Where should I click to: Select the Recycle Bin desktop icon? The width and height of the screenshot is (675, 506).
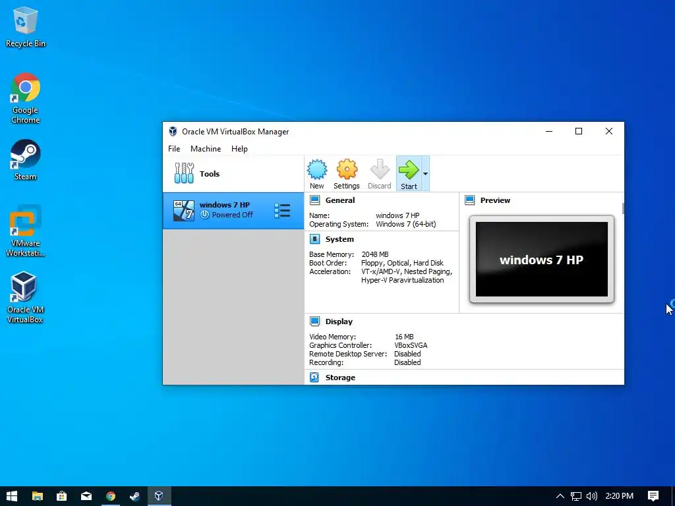click(26, 26)
